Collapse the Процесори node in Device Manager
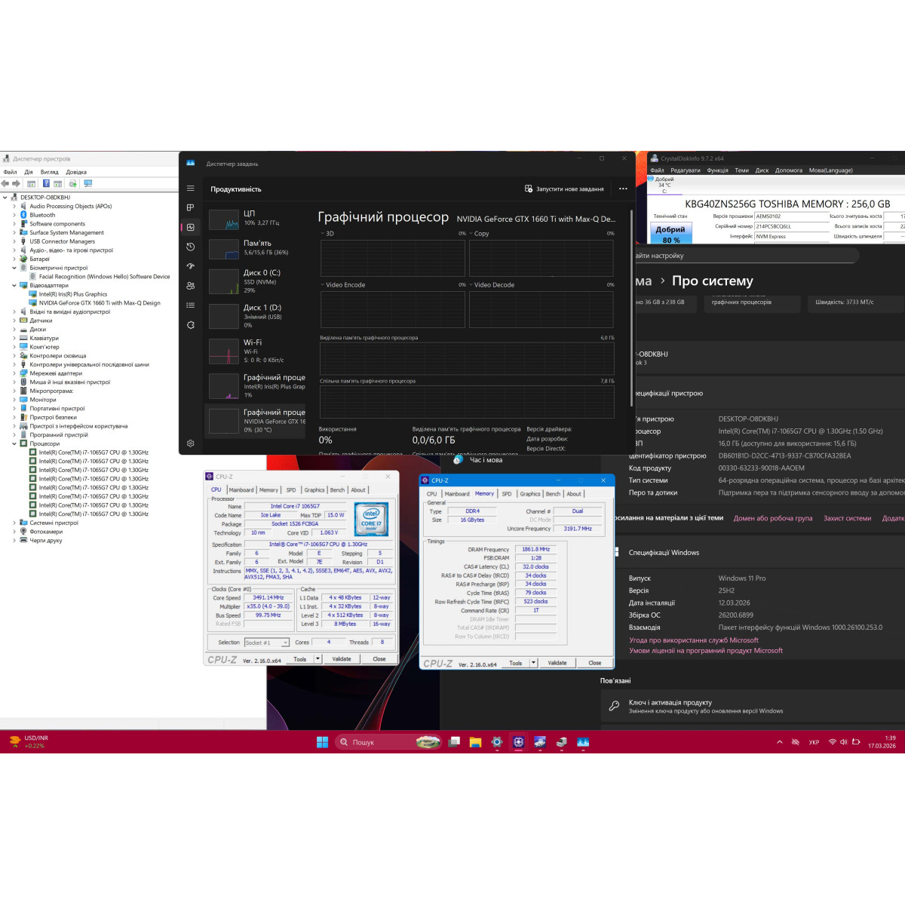905x905 pixels. click(14, 443)
